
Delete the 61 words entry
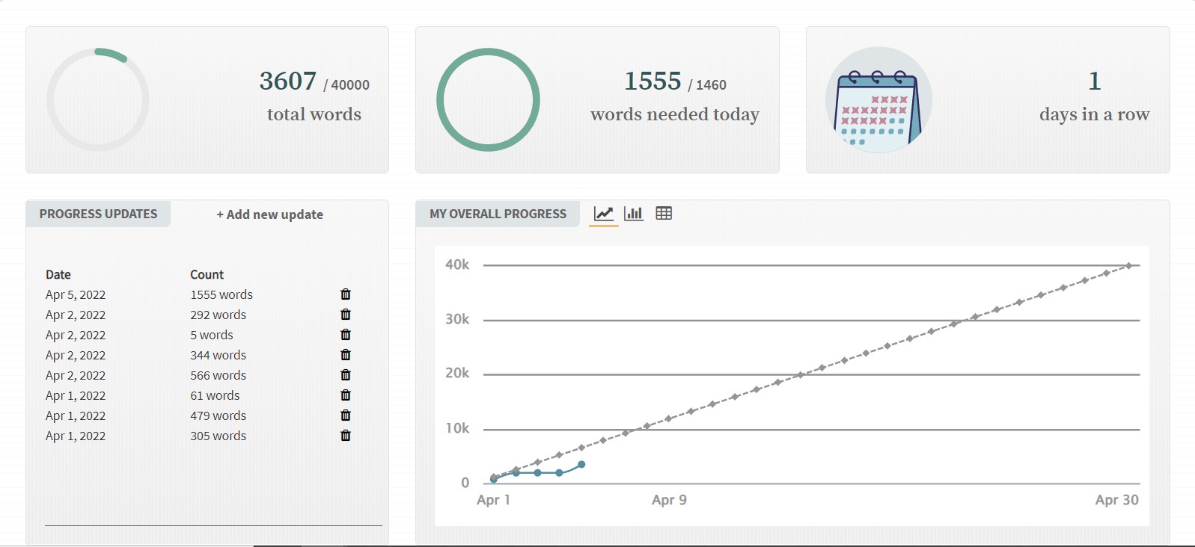click(346, 395)
